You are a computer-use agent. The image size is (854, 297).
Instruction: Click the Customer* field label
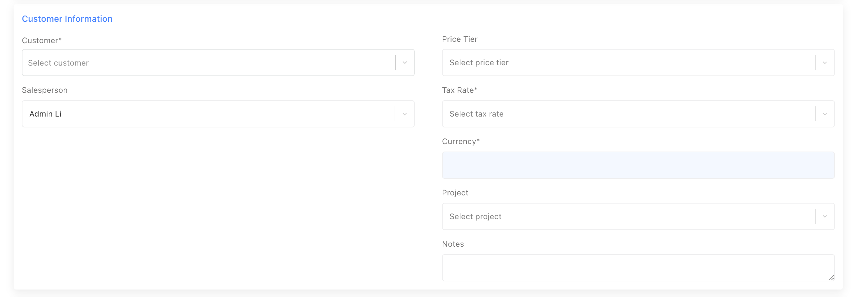42,41
